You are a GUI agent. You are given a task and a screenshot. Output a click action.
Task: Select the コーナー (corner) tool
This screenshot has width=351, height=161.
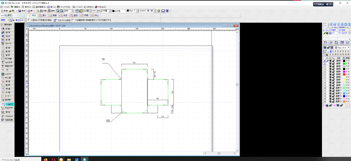click(7, 96)
